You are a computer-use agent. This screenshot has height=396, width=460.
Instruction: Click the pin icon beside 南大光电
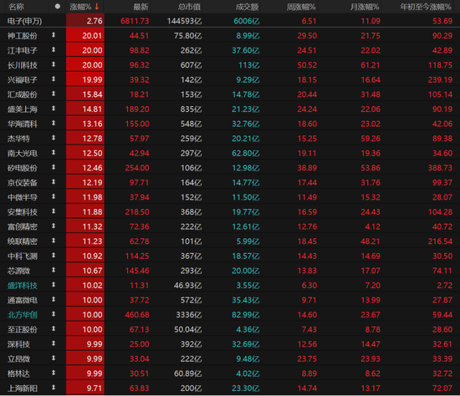54,152
